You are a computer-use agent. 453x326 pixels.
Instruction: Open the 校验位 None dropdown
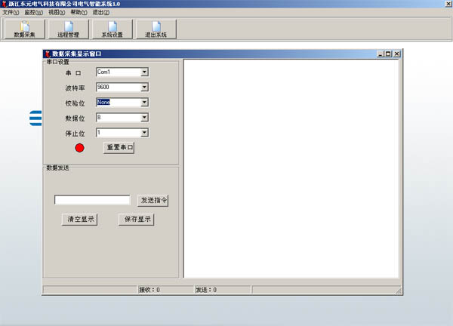pos(144,103)
